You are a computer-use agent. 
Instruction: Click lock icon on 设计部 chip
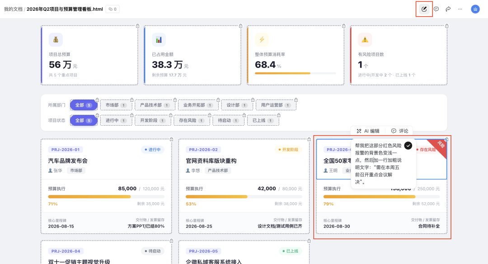(x=253, y=100)
